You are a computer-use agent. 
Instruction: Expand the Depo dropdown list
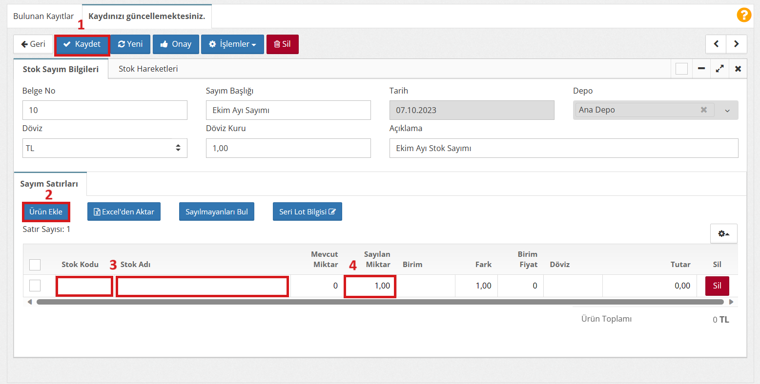click(727, 111)
